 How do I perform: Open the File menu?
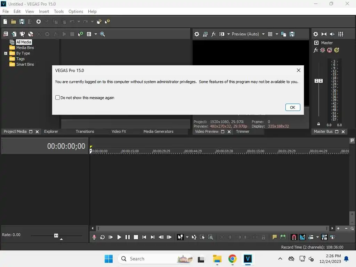tap(6, 11)
